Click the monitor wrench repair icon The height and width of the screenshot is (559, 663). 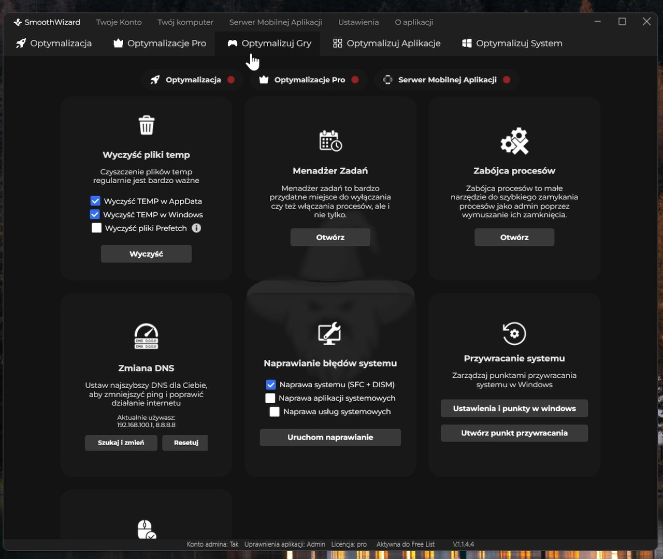(x=330, y=333)
